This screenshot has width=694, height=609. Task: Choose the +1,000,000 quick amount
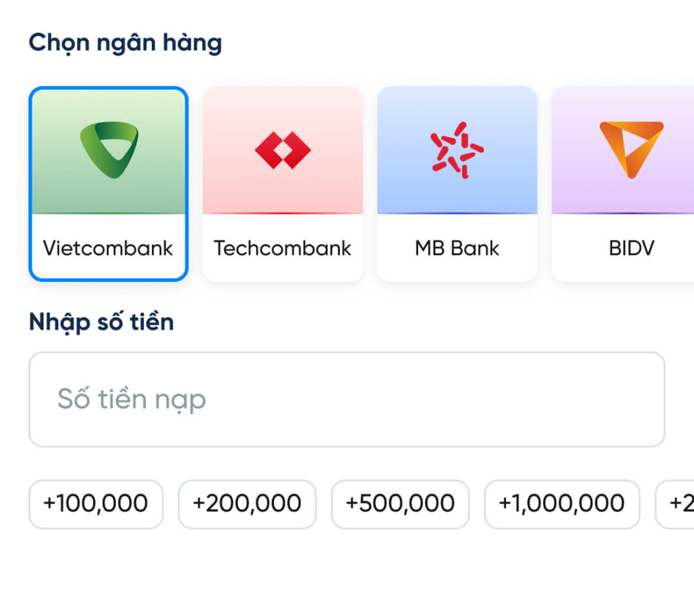click(x=562, y=504)
